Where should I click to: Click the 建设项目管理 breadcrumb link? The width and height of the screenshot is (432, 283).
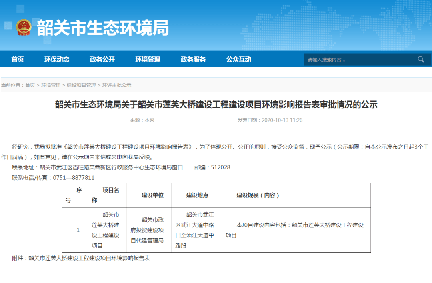point(81,85)
